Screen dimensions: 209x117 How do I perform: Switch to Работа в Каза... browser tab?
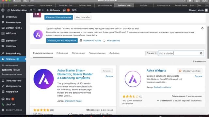point(86,6)
